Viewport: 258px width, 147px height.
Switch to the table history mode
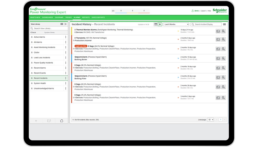[156, 24]
